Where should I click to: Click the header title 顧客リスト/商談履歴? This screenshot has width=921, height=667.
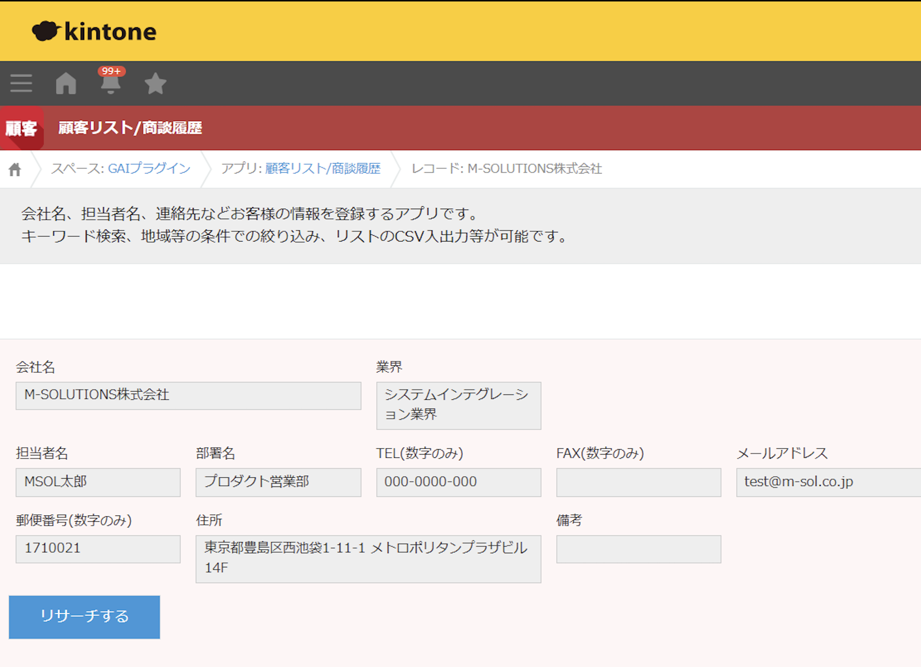tap(130, 128)
